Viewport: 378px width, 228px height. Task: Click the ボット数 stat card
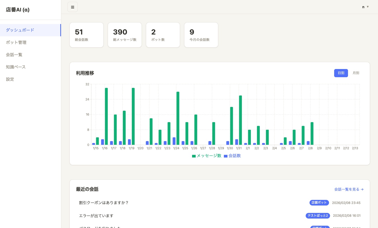point(163,35)
